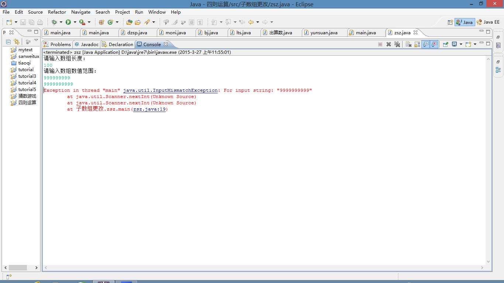The image size is (504, 283).
Task: Select the tutorial3 project
Action: (24, 76)
